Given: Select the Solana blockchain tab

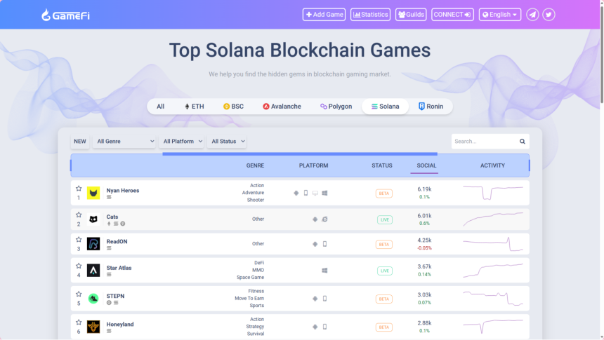Looking at the screenshot, I should [385, 107].
